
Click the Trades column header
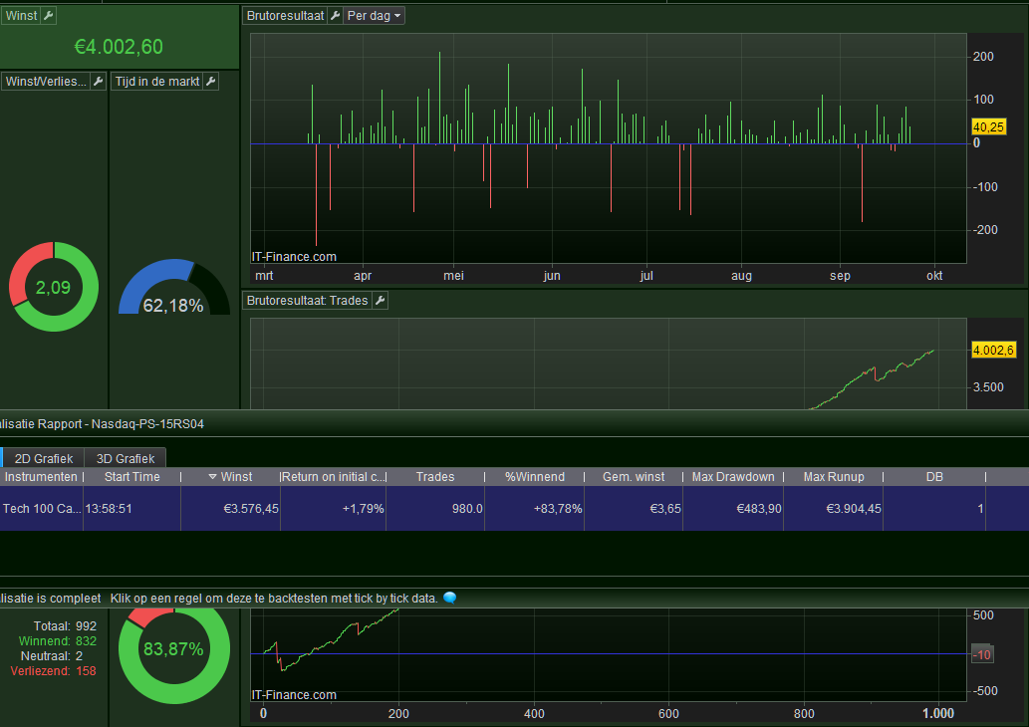click(x=435, y=477)
